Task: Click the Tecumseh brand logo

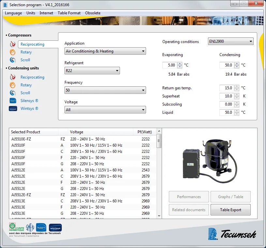Action: point(232,234)
